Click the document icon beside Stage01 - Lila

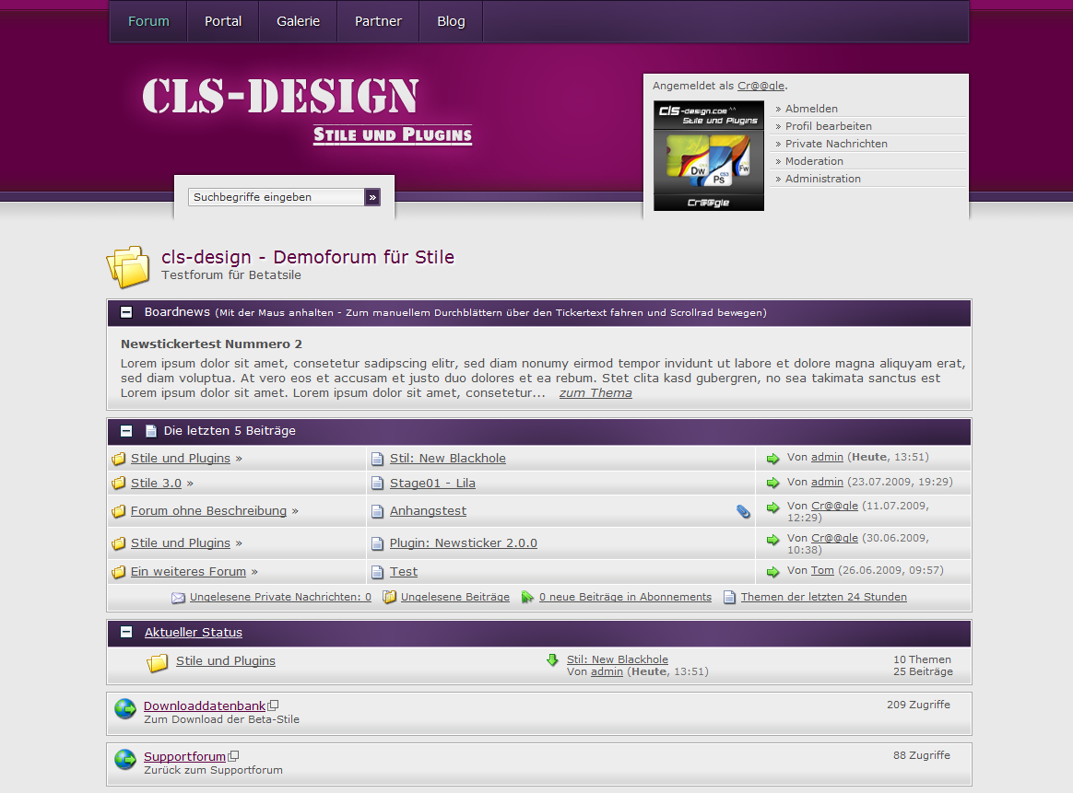[377, 484]
